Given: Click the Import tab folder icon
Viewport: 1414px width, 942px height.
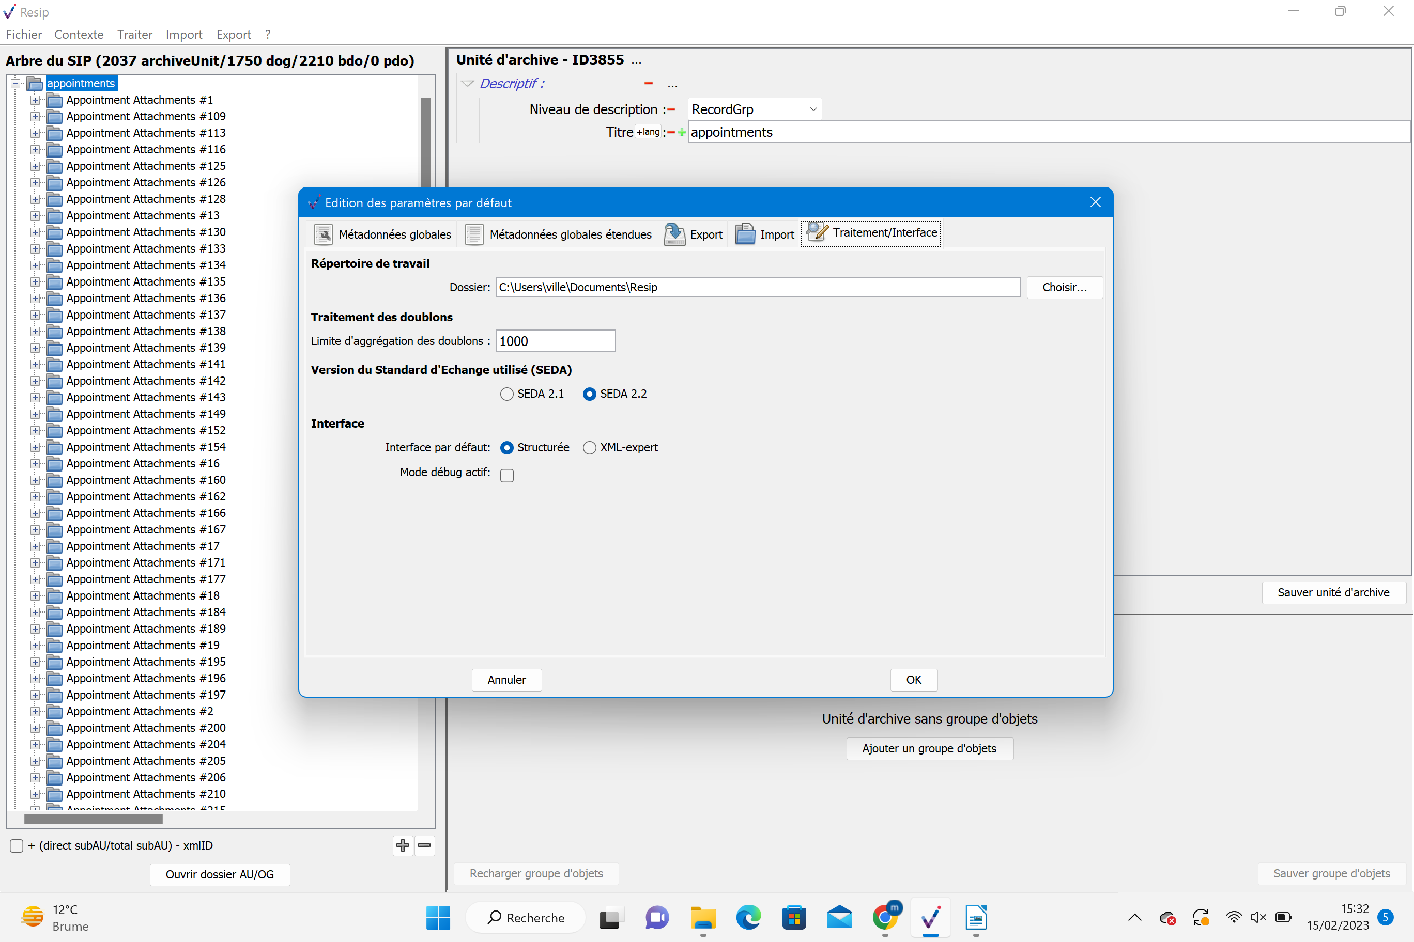Looking at the screenshot, I should coord(745,234).
